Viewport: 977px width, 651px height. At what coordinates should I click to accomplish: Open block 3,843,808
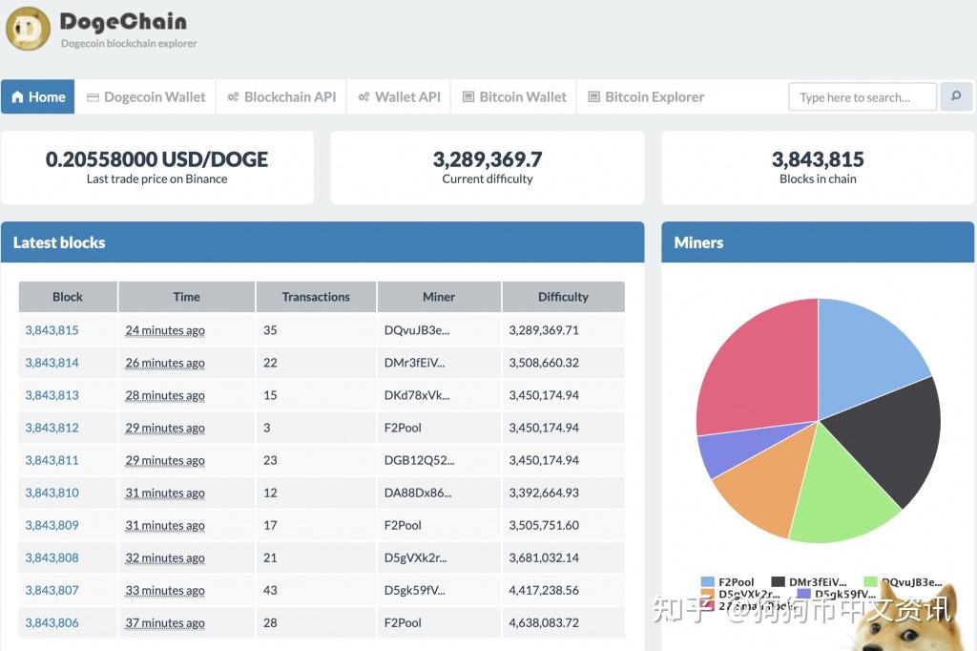(x=52, y=556)
